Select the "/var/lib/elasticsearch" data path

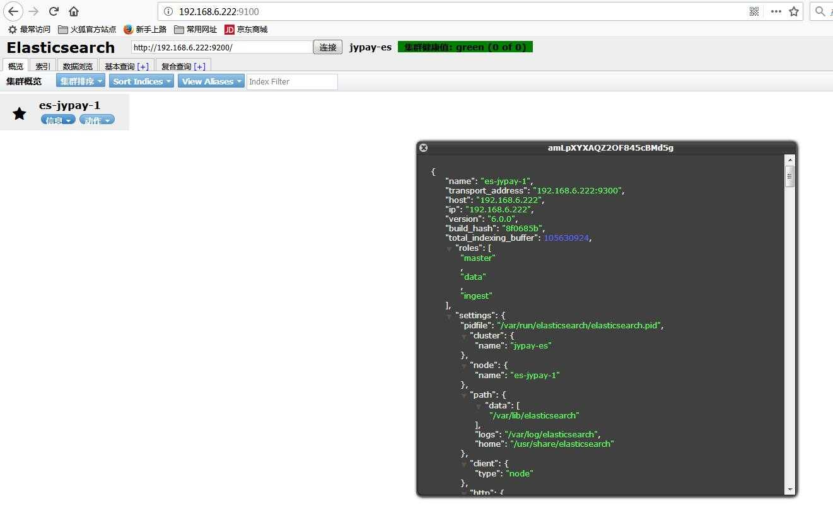[534, 415]
